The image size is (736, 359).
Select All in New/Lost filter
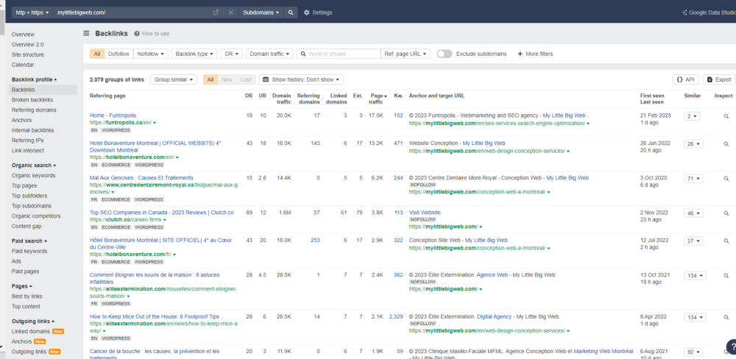pyautogui.click(x=210, y=79)
